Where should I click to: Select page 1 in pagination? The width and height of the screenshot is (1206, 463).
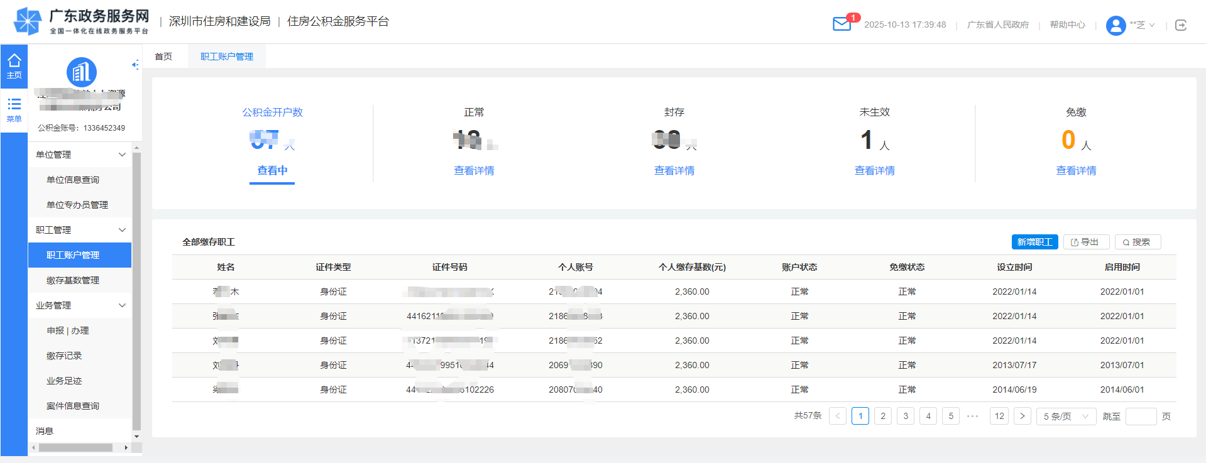[x=860, y=416]
